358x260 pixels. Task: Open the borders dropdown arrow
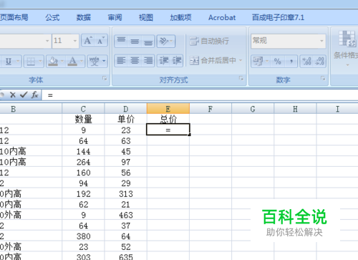(x=40, y=62)
